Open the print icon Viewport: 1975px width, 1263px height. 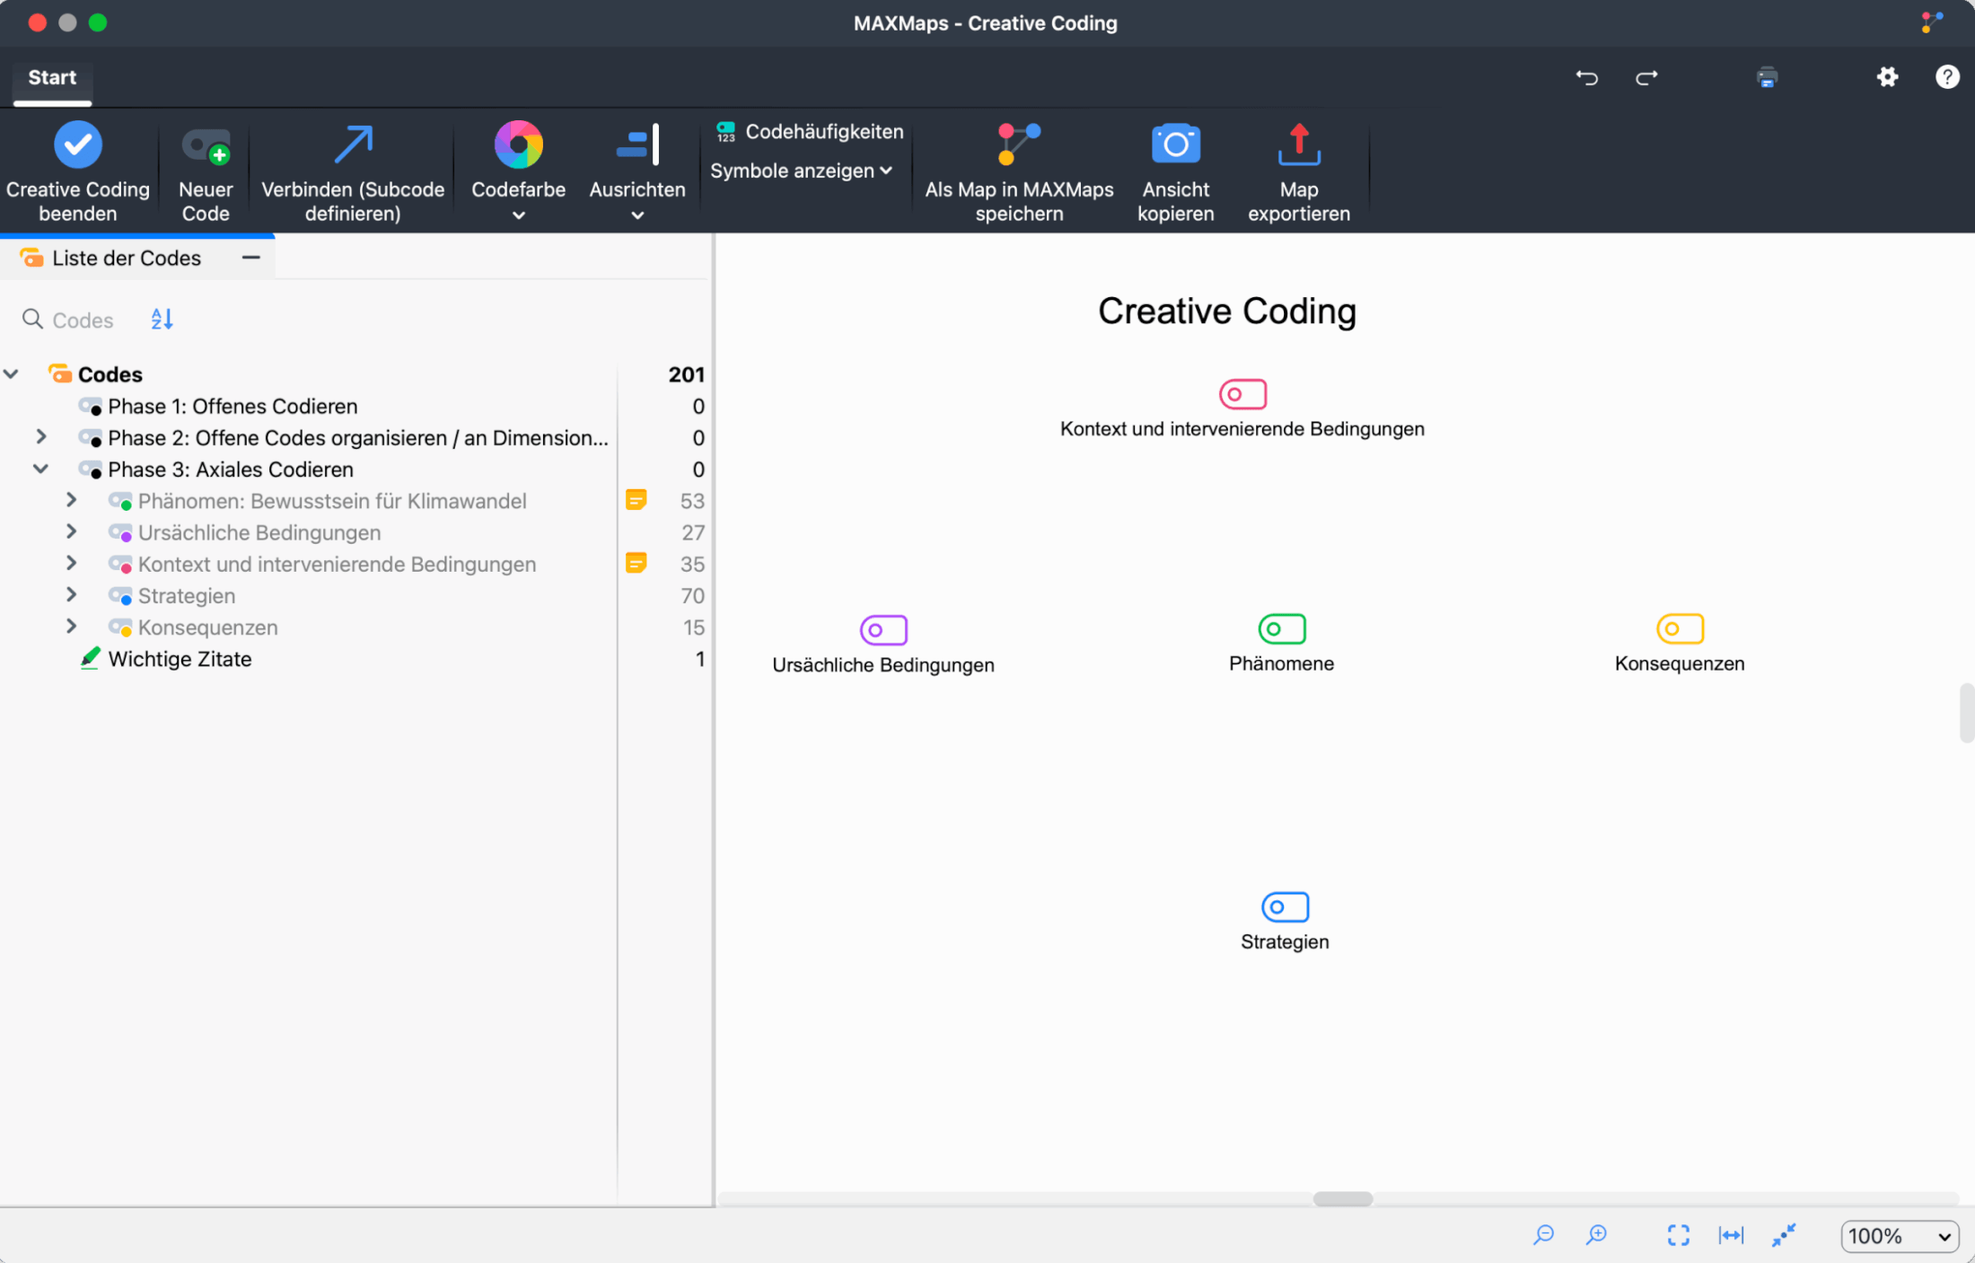[1767, 77]
